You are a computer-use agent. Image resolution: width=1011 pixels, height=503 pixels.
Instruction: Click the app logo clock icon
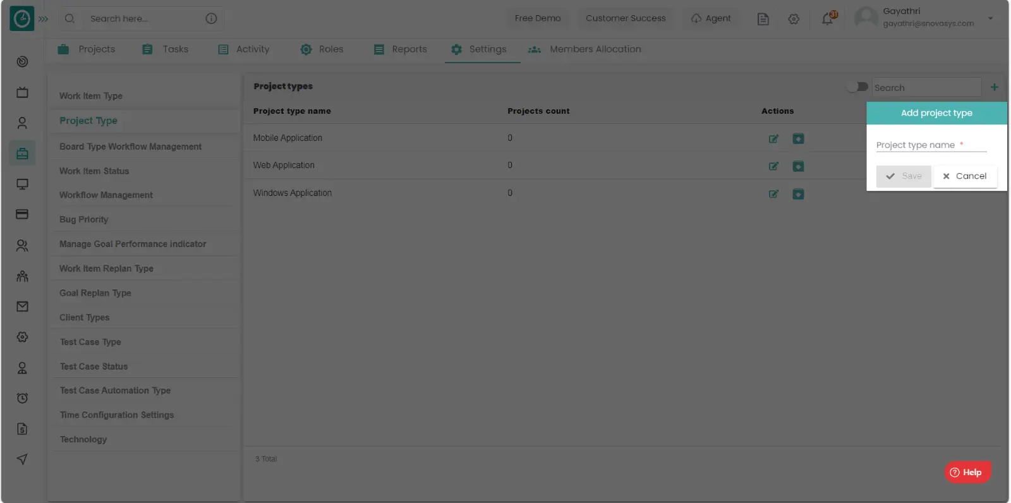tap(21, 18)
